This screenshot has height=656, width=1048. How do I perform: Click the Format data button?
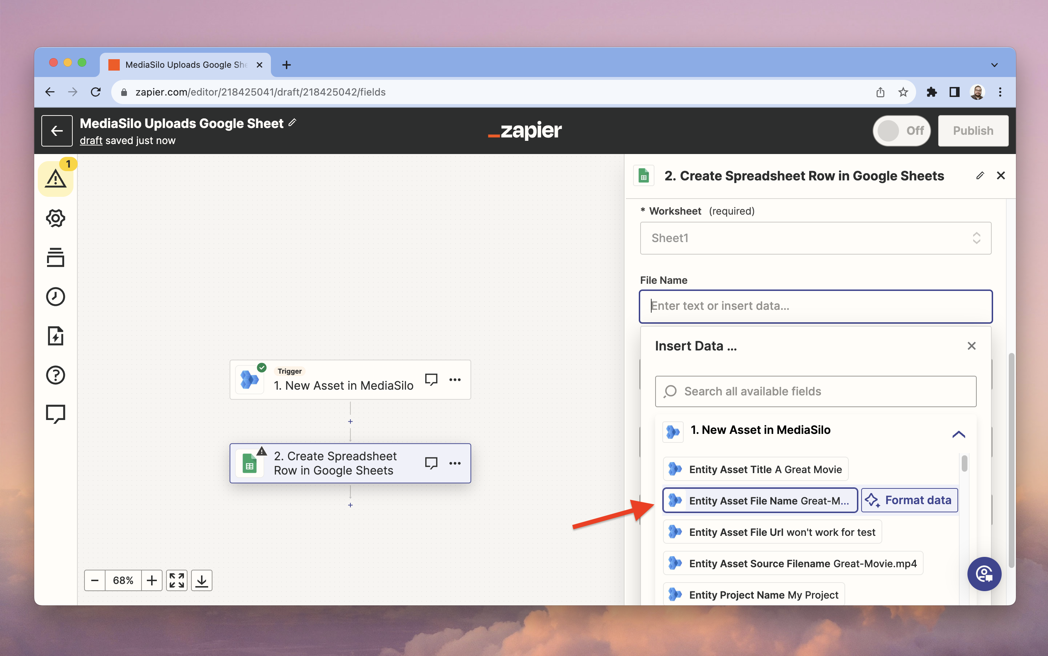coord(910,500)
